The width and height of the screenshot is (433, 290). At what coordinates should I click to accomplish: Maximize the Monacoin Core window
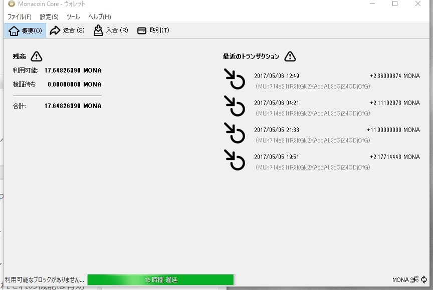[x=395, y=3]
